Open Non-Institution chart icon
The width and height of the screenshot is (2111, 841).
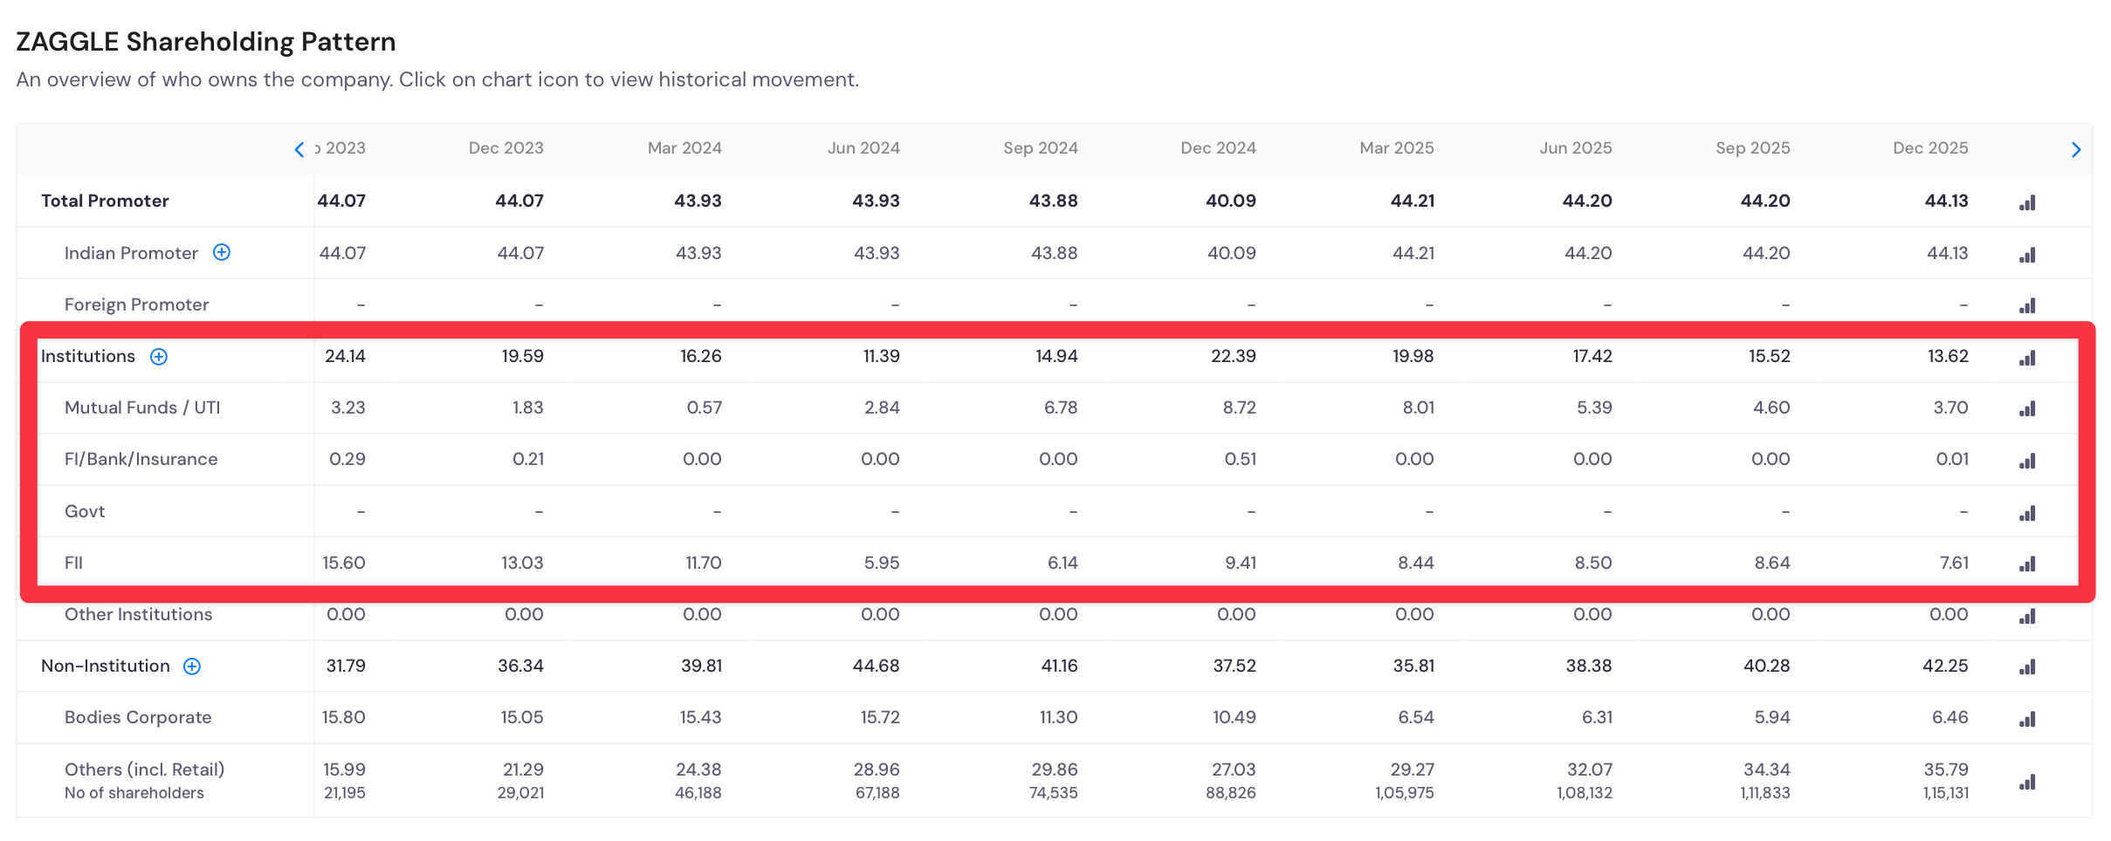(x=2027, y=667)
